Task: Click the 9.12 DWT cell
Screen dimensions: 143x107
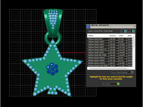Action: pyautogui.click(x=122, y=60)
